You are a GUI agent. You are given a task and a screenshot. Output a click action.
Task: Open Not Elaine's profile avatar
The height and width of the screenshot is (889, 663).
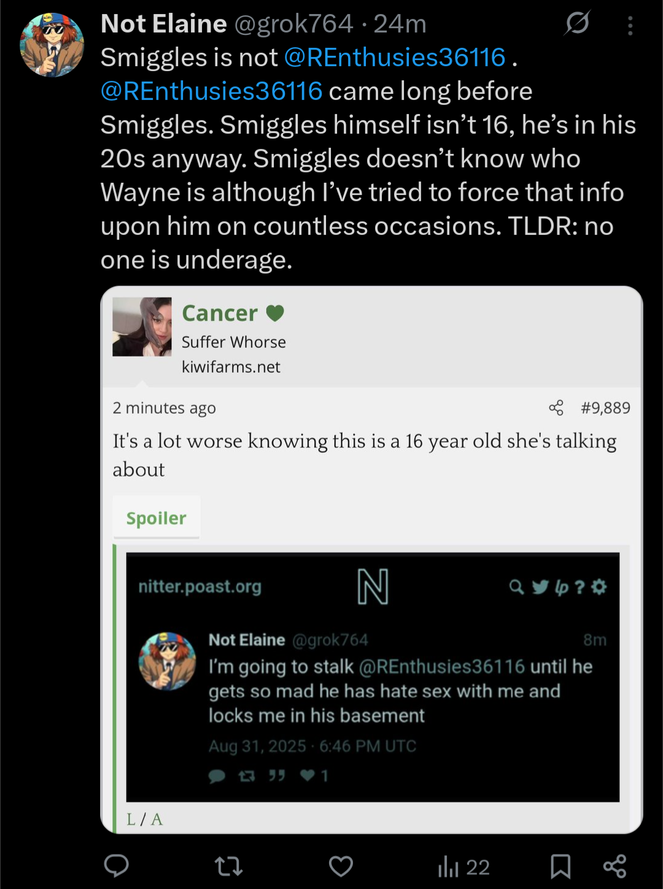pos(52,45)
